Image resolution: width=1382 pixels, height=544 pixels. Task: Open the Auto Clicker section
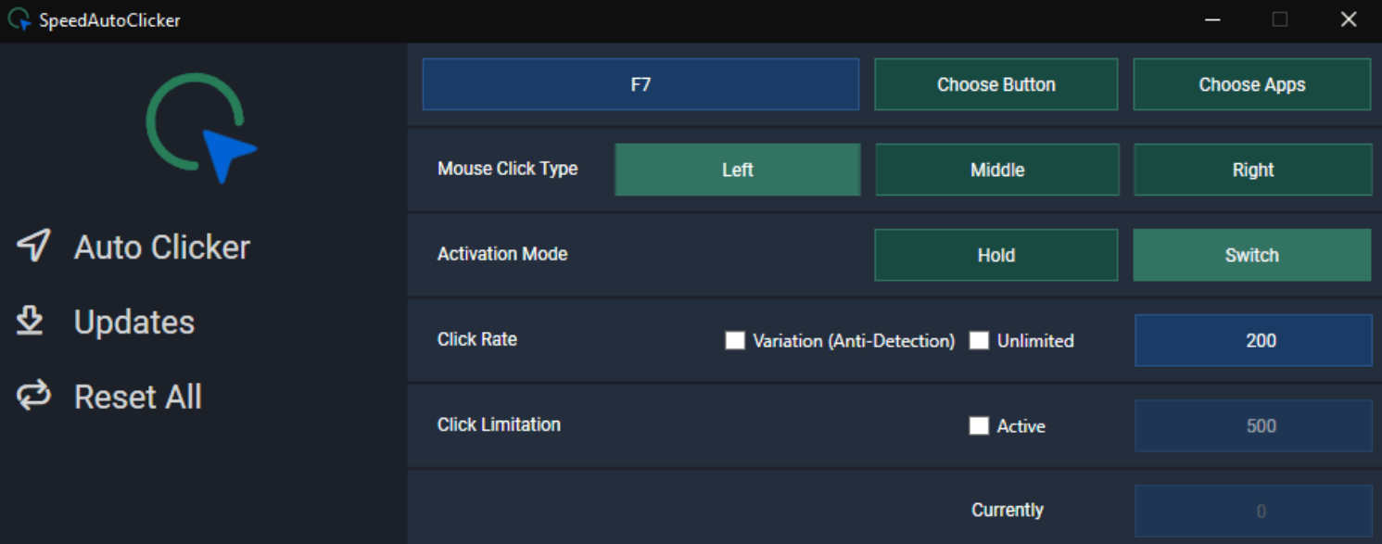[x=162, y=247]
